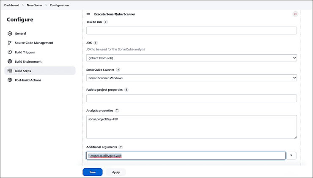Click into the Task to run field

[191, 31]
